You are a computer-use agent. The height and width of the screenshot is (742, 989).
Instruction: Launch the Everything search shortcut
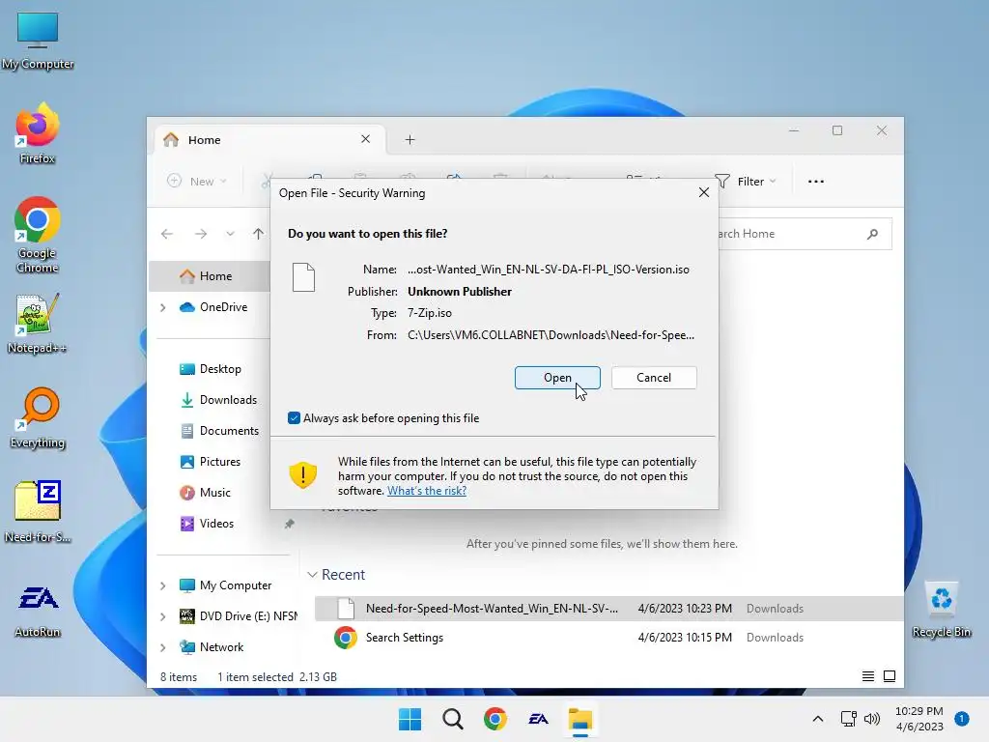pyautogui.click(x=38, y=417)
